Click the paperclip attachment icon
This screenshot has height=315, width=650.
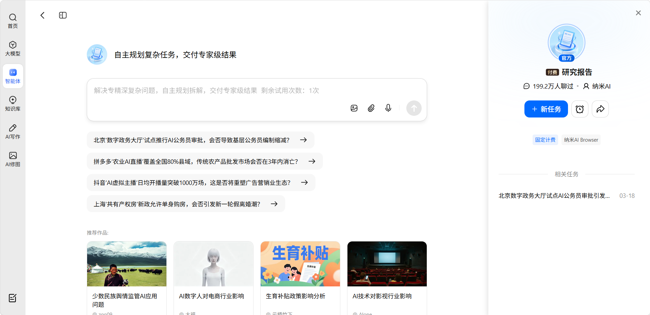pos(371,108)
